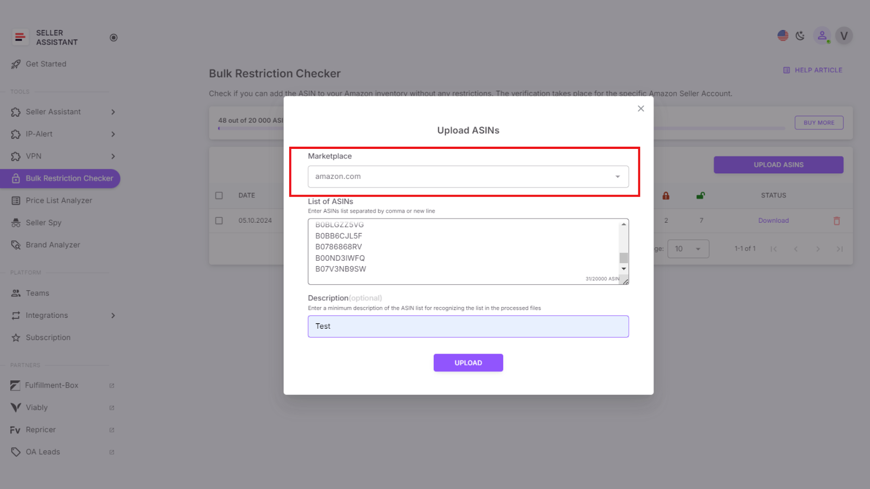Open the rows-per-page dropdown set to 10
870x489 pixels.
coord(688,248)
